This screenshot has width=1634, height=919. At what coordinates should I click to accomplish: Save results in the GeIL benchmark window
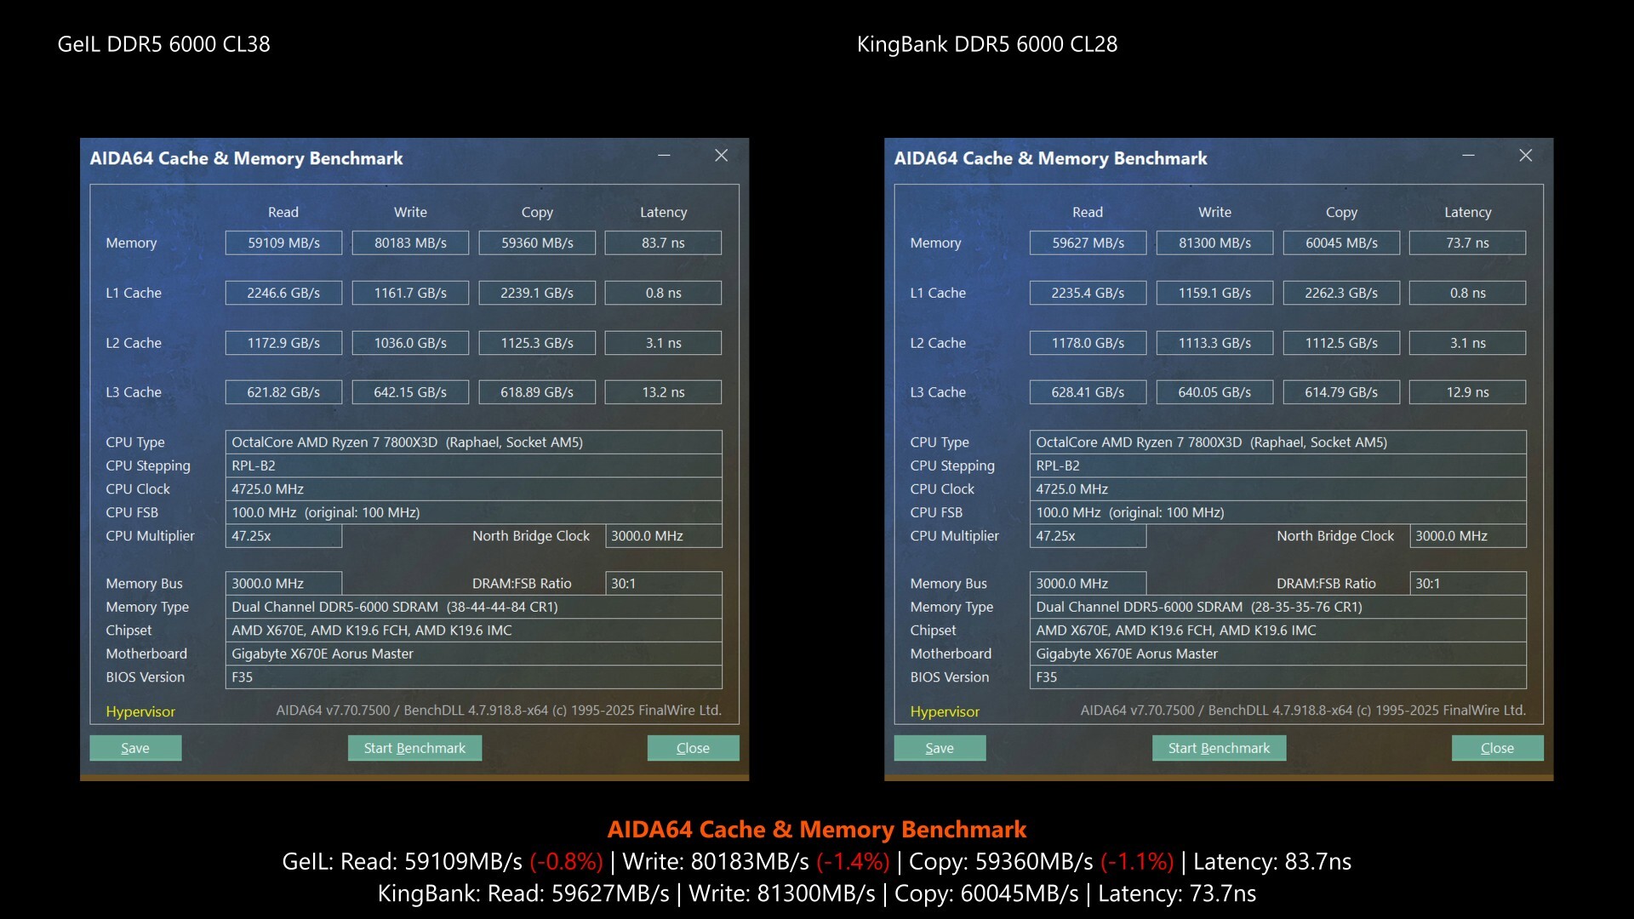[134, 748]
